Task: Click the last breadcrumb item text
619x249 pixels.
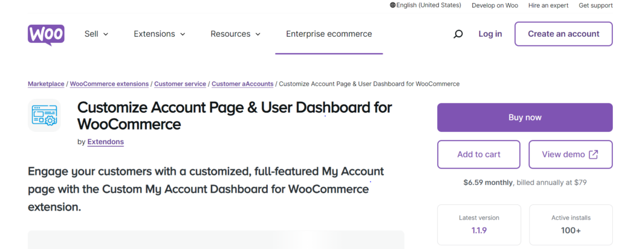Action: (x=369, y=84)
